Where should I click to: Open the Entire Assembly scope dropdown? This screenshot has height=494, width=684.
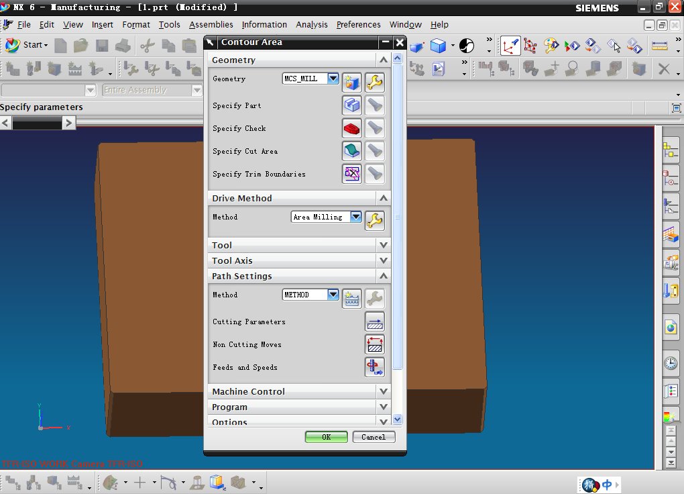(x=197, y=90)
